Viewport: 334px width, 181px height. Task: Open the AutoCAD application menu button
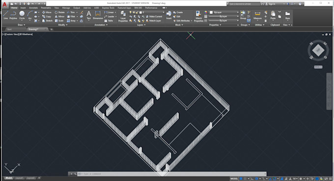5,4
